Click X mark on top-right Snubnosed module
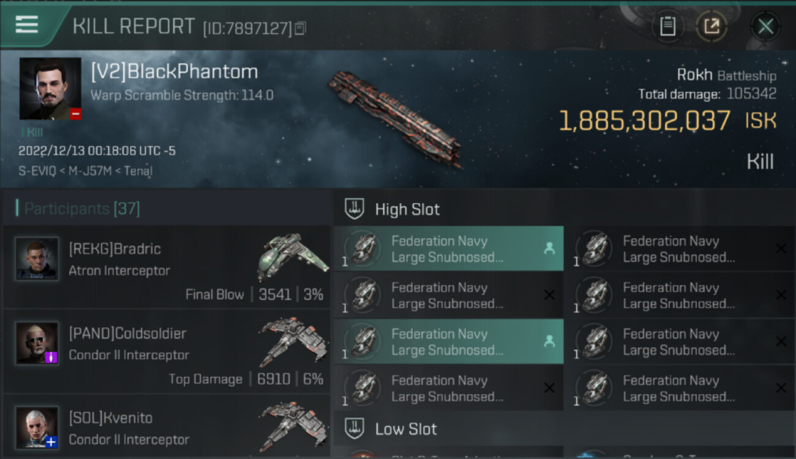 click(x=781, y=248)
